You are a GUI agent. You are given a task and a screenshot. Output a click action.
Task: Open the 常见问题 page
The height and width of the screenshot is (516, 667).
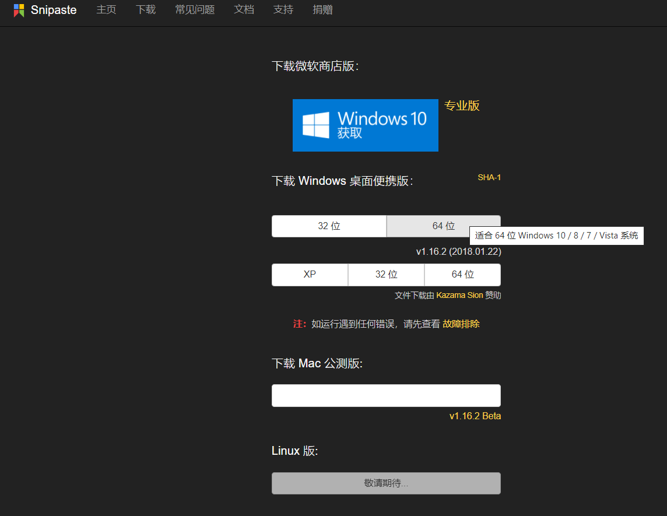(x=194, y=10)
